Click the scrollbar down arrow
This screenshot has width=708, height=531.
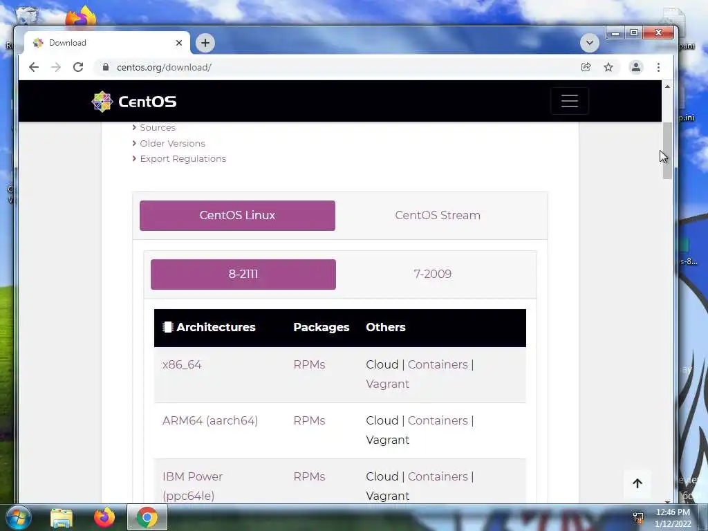tap(667, 501)
